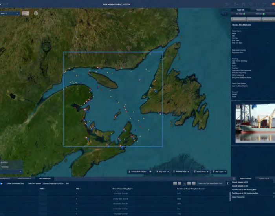
Task: Open the Region Summary tab button
Action: coord(246,178)
